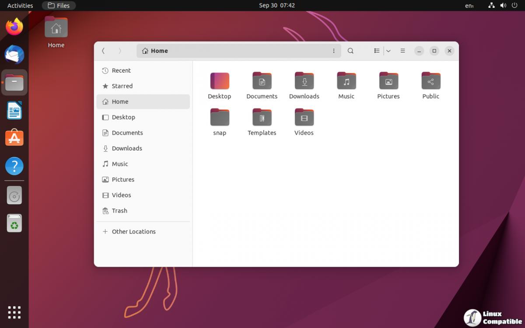Select the Templates folder icon

262,118
